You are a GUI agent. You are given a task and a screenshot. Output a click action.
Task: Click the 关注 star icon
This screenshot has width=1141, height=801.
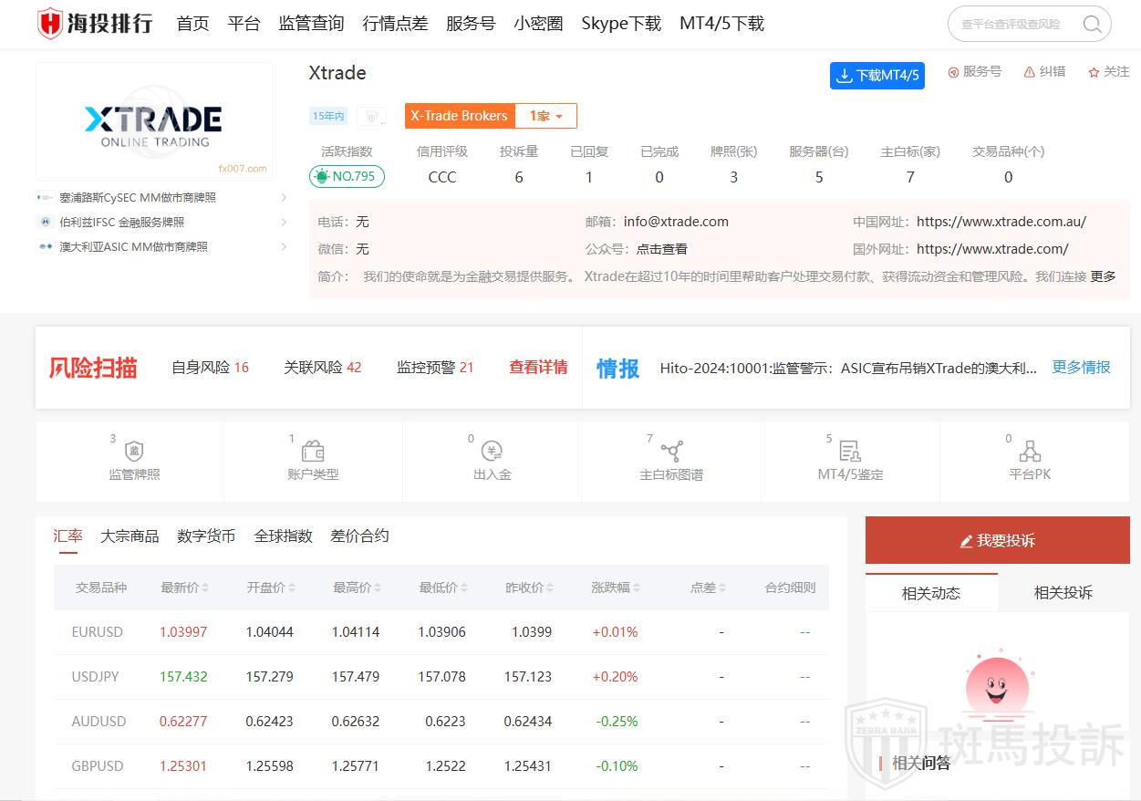[x=1094, y=72]
